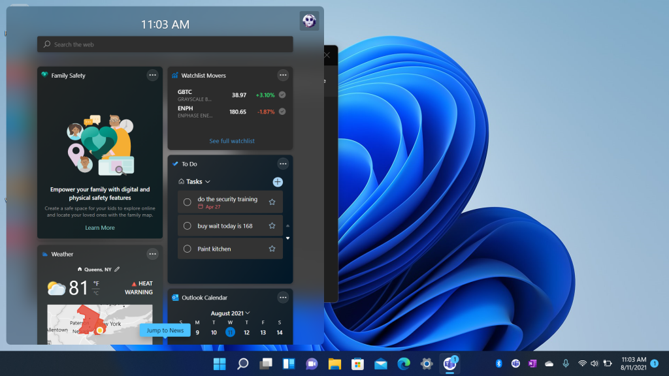Click the 'Search the web' field

click(x=165, y=44)
